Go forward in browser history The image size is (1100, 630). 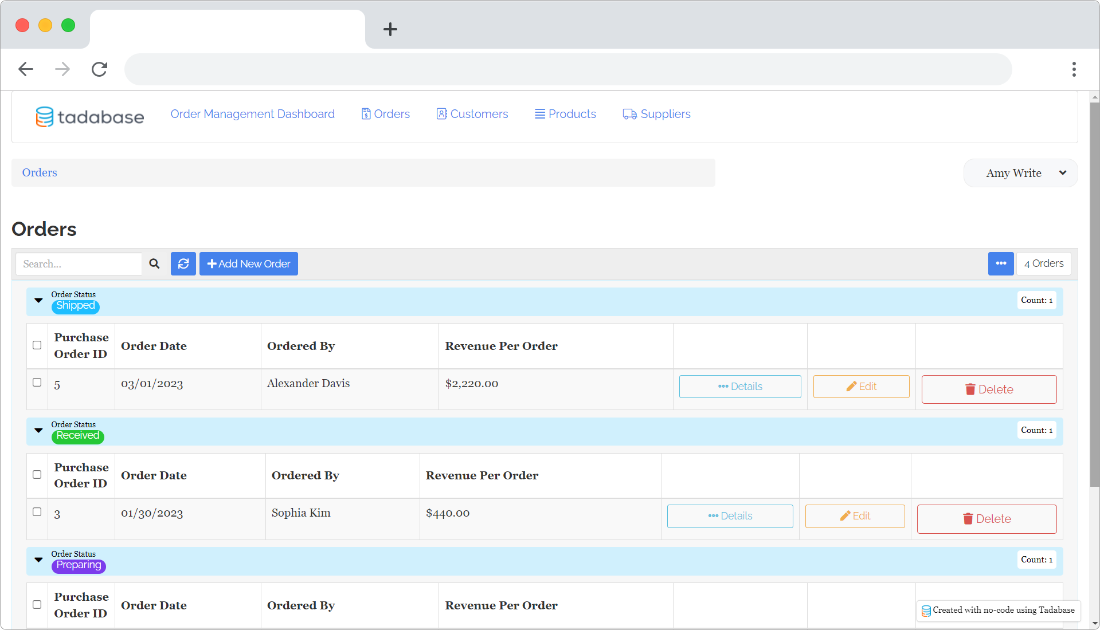tap(62, 69)
